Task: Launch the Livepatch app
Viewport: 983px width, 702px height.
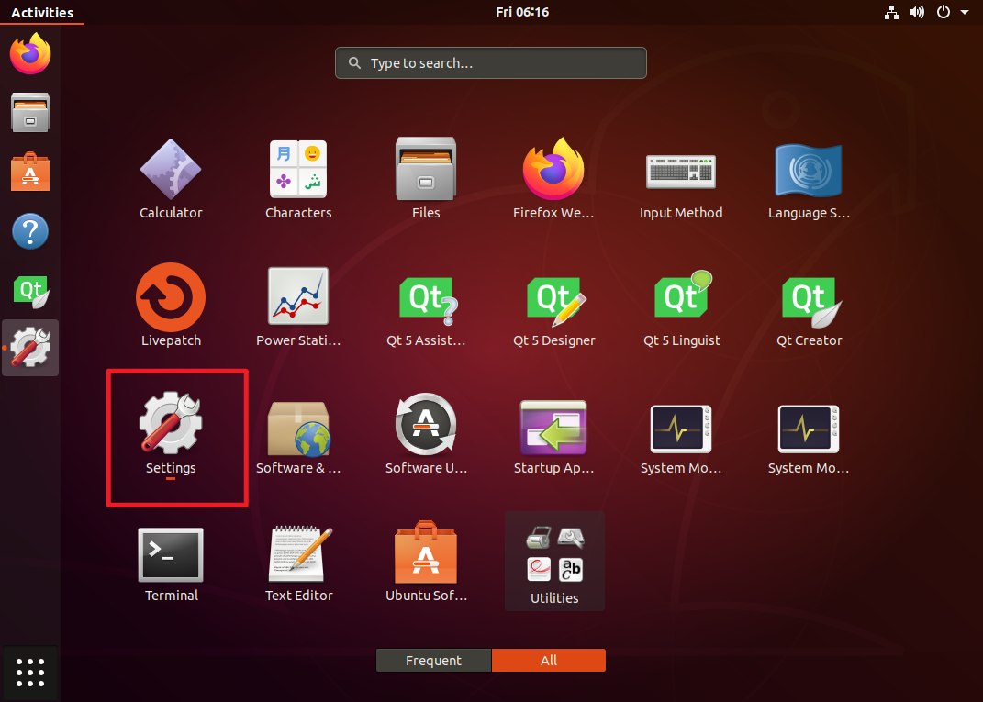Action: coord(171,306)
